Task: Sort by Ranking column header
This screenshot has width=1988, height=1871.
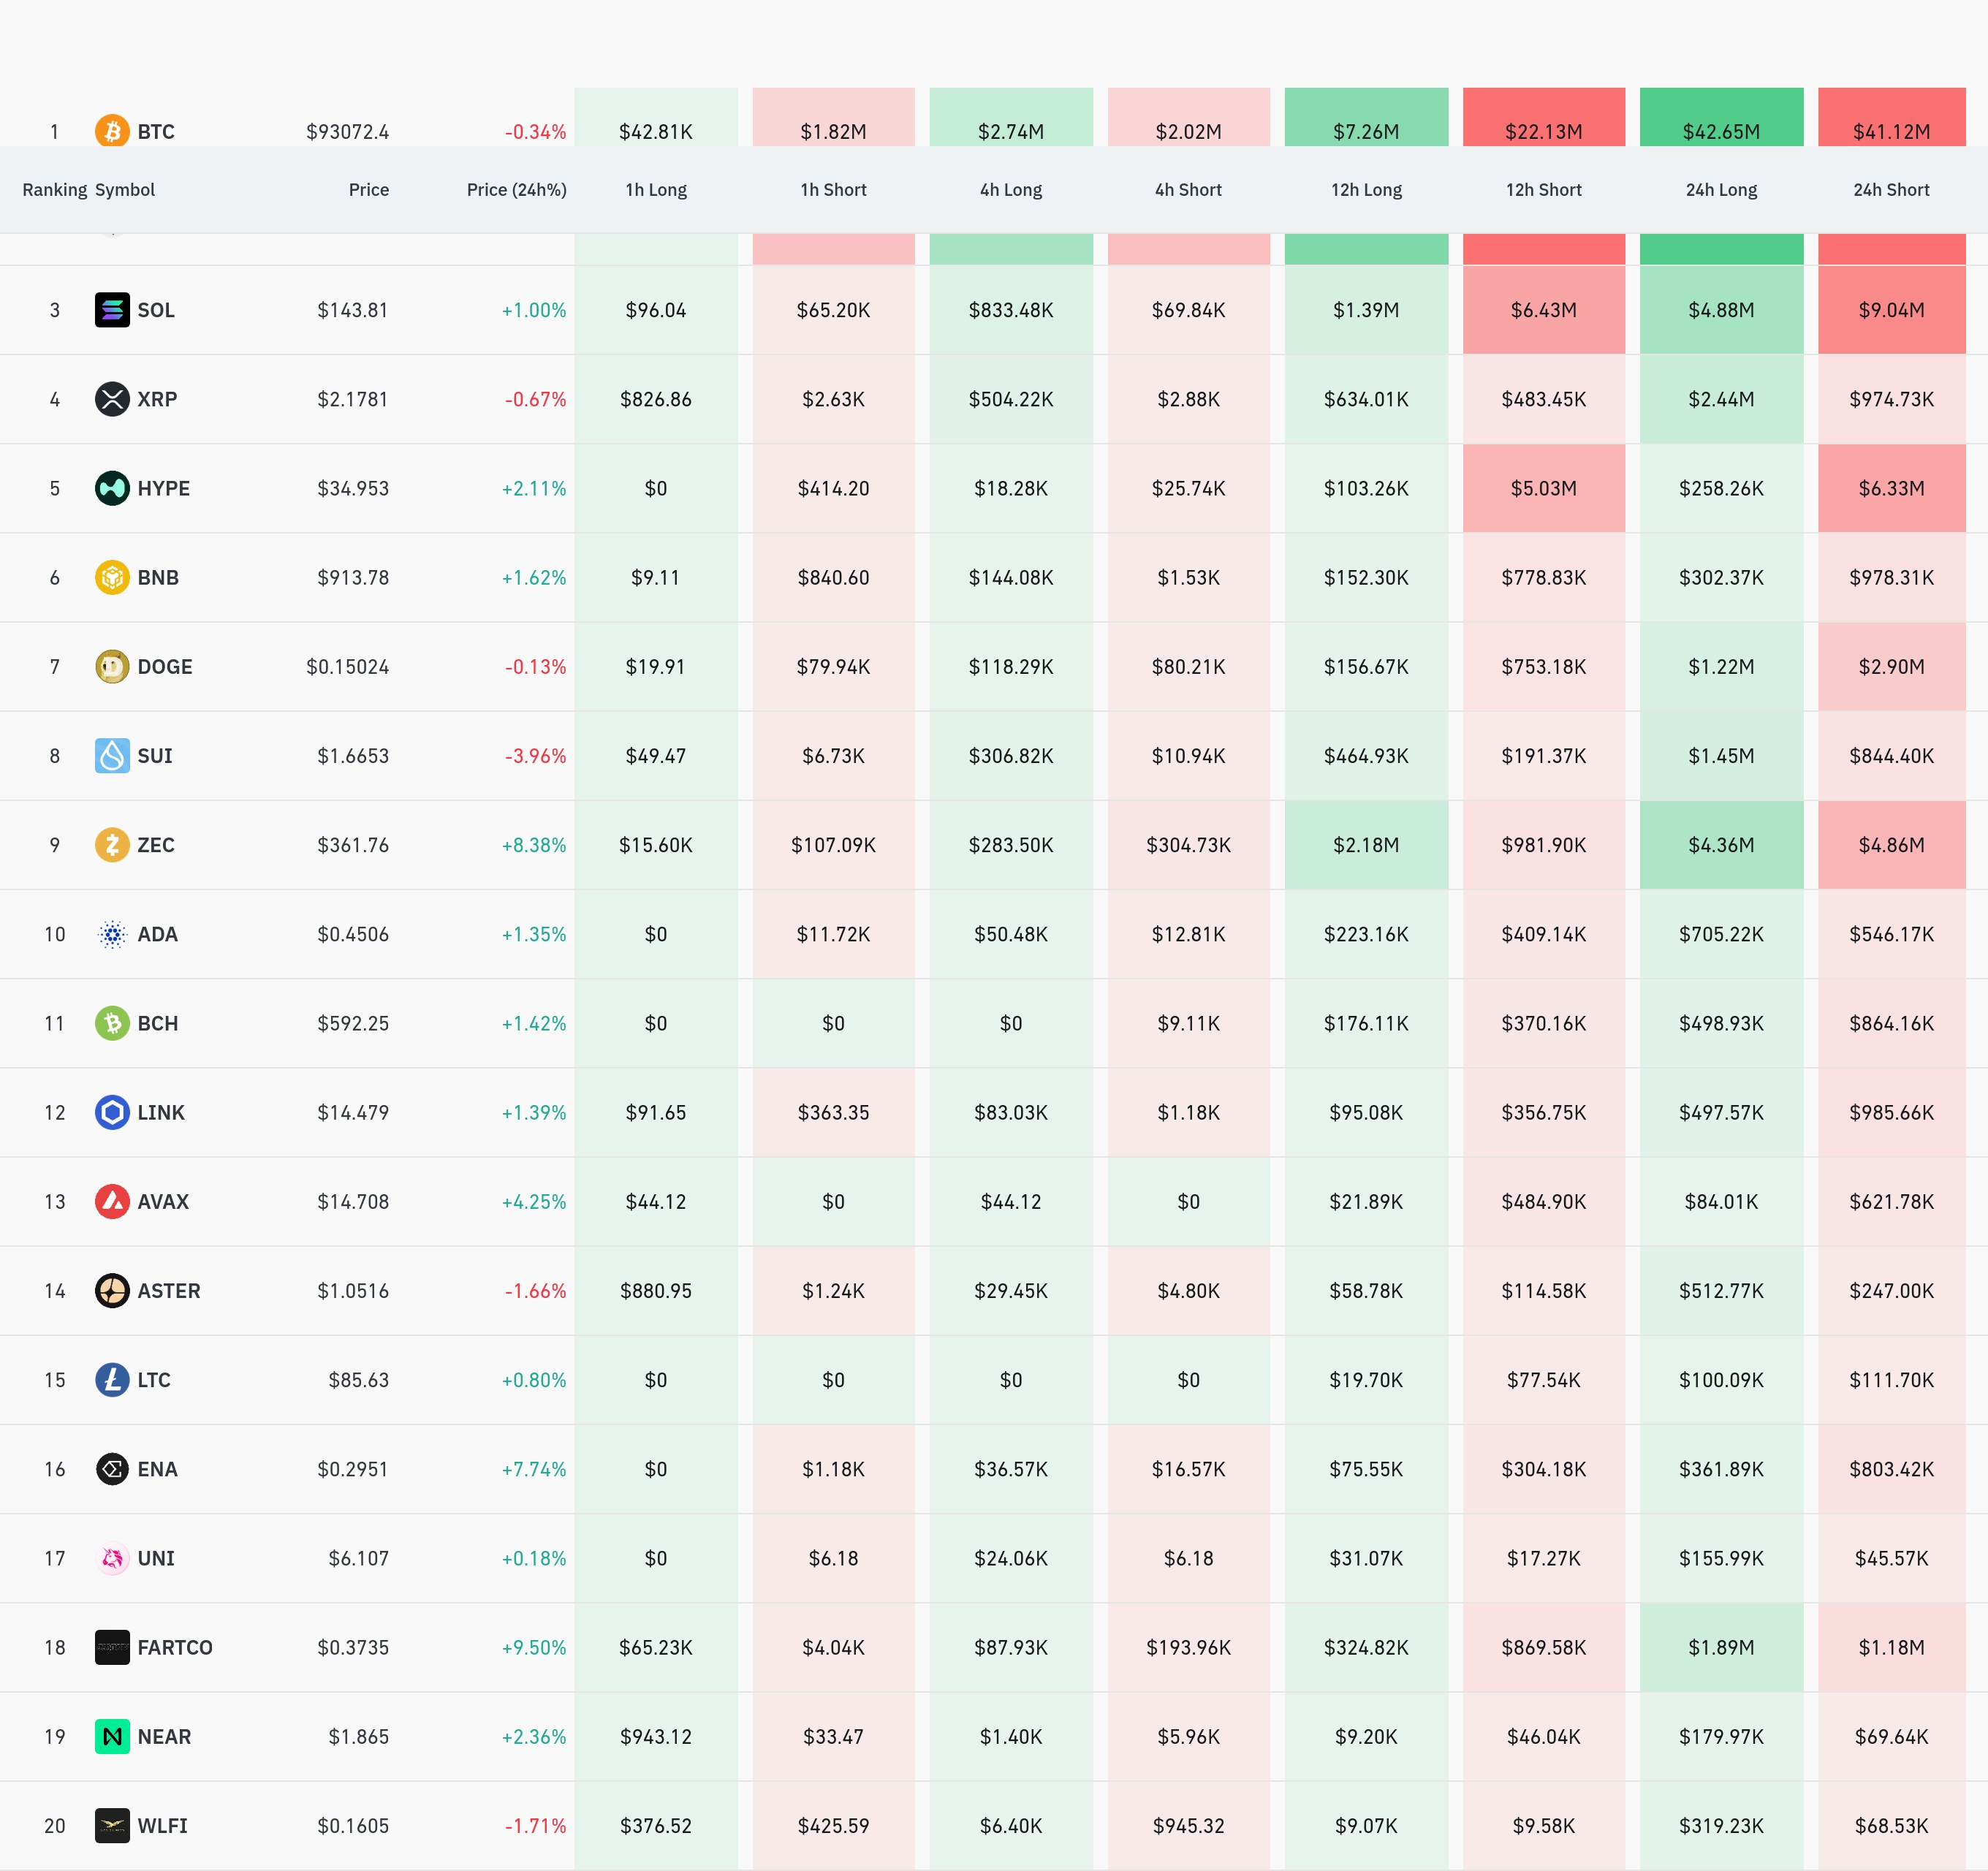Action: click(54, 190)
